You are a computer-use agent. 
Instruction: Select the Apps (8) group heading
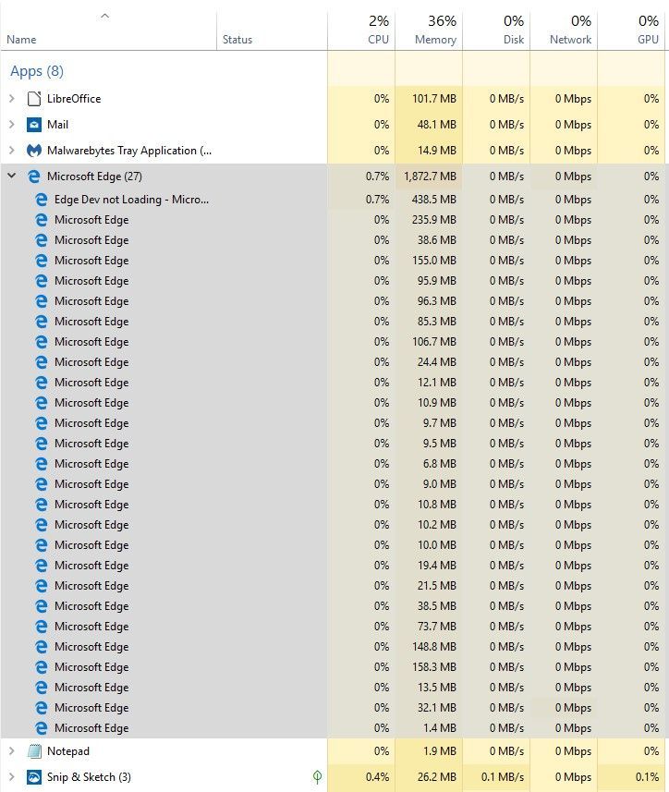(x=37, y=71)
